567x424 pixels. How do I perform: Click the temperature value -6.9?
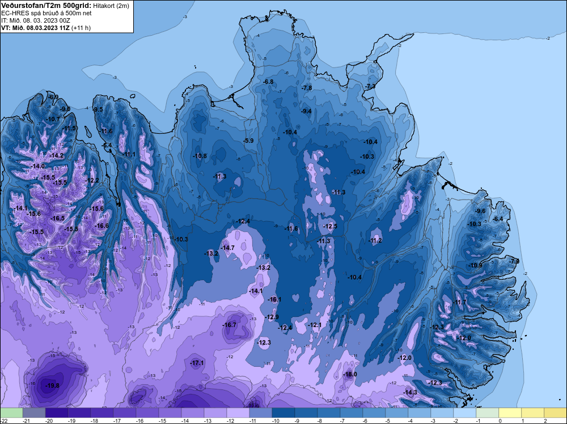53,97
